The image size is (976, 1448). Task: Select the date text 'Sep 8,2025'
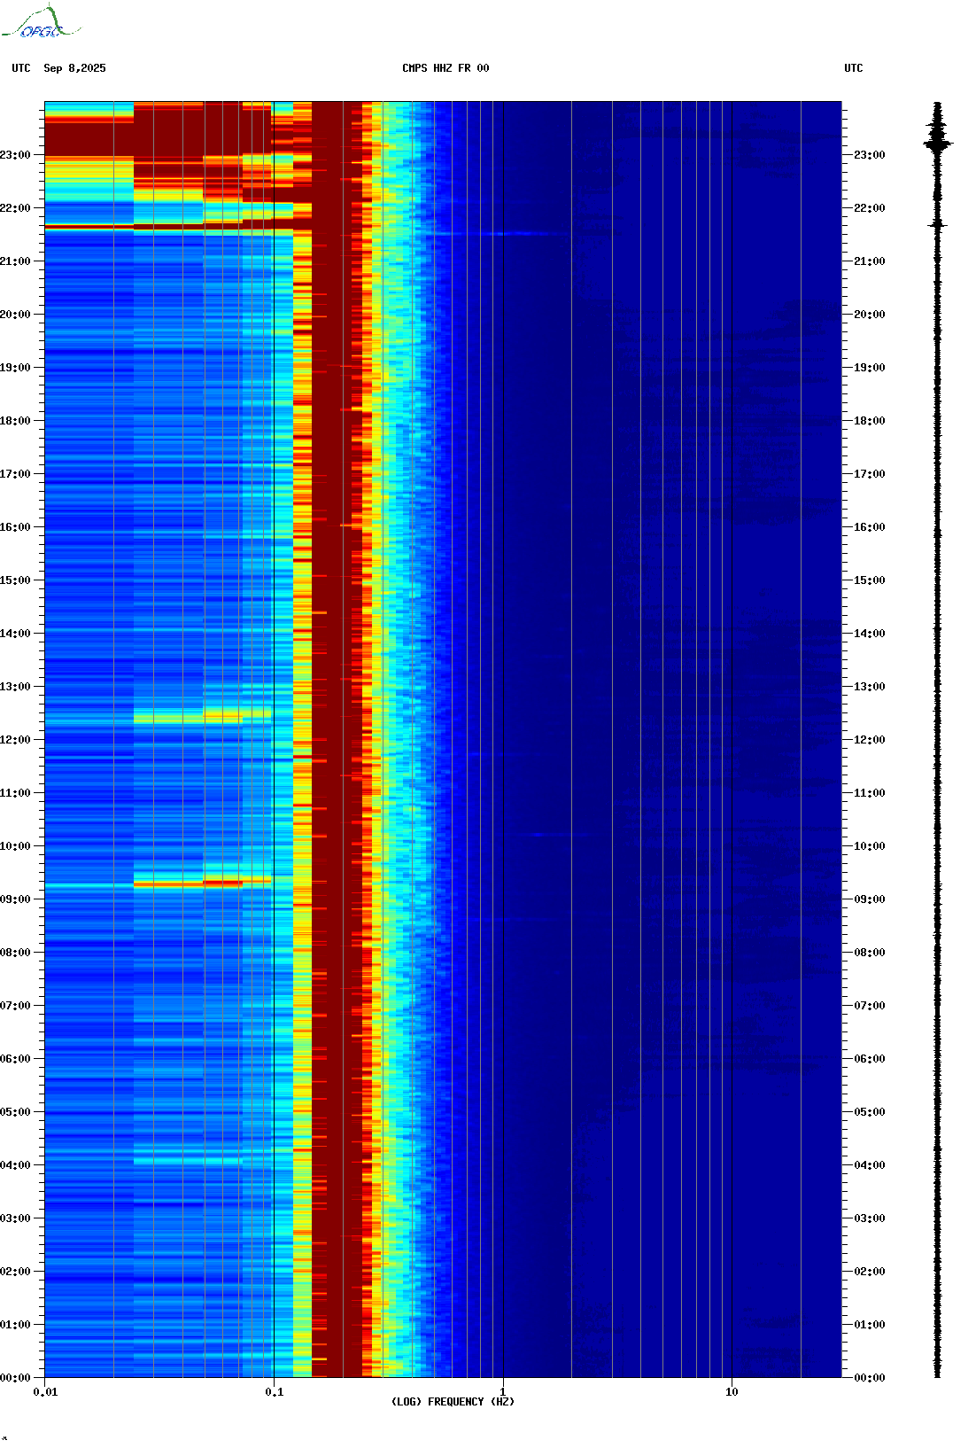click(x=74, y=68)
